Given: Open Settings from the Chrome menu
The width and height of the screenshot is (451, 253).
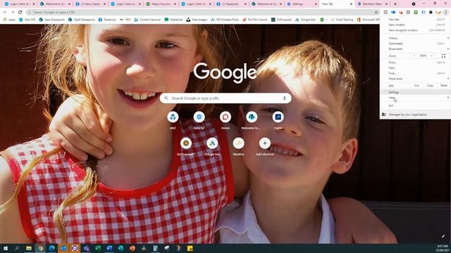Looking at the screenshot, I should (415, 92).
